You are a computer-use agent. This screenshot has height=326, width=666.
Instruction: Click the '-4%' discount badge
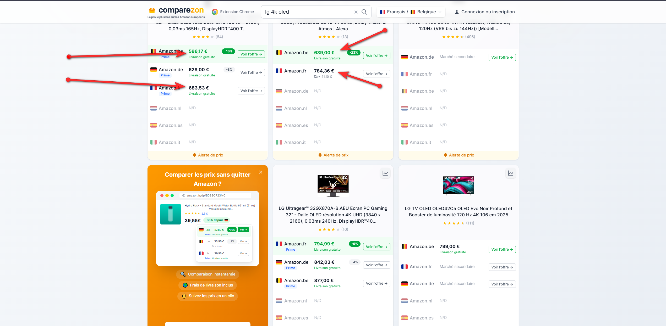(x=355, y=262)
